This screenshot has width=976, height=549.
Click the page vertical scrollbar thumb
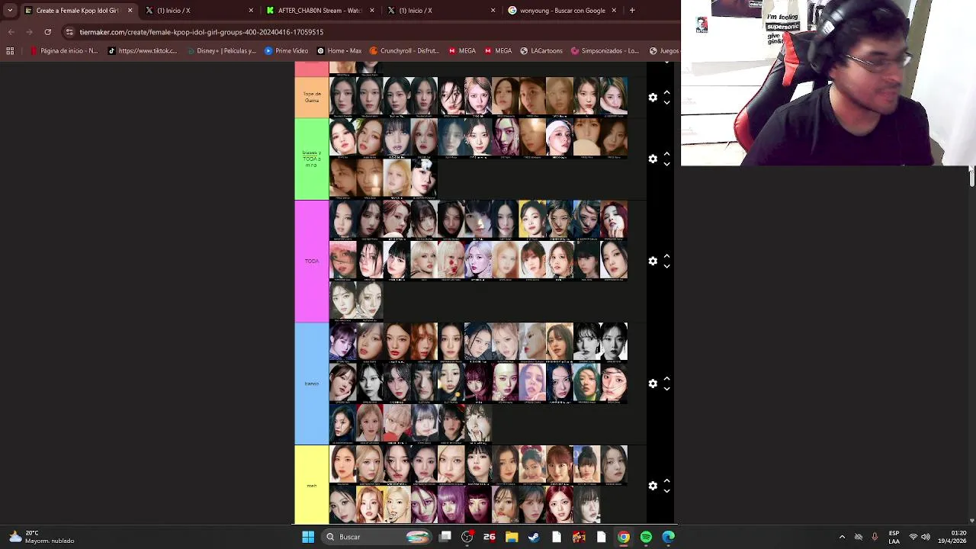971,175
